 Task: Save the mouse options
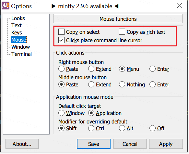click(x=94, y=144)
